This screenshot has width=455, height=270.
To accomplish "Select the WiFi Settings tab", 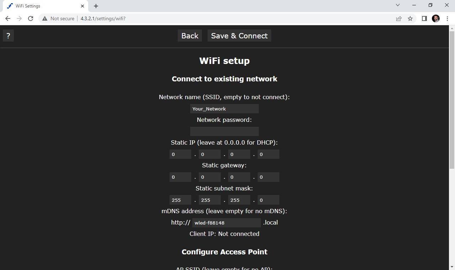I will [x=43, y=6].
